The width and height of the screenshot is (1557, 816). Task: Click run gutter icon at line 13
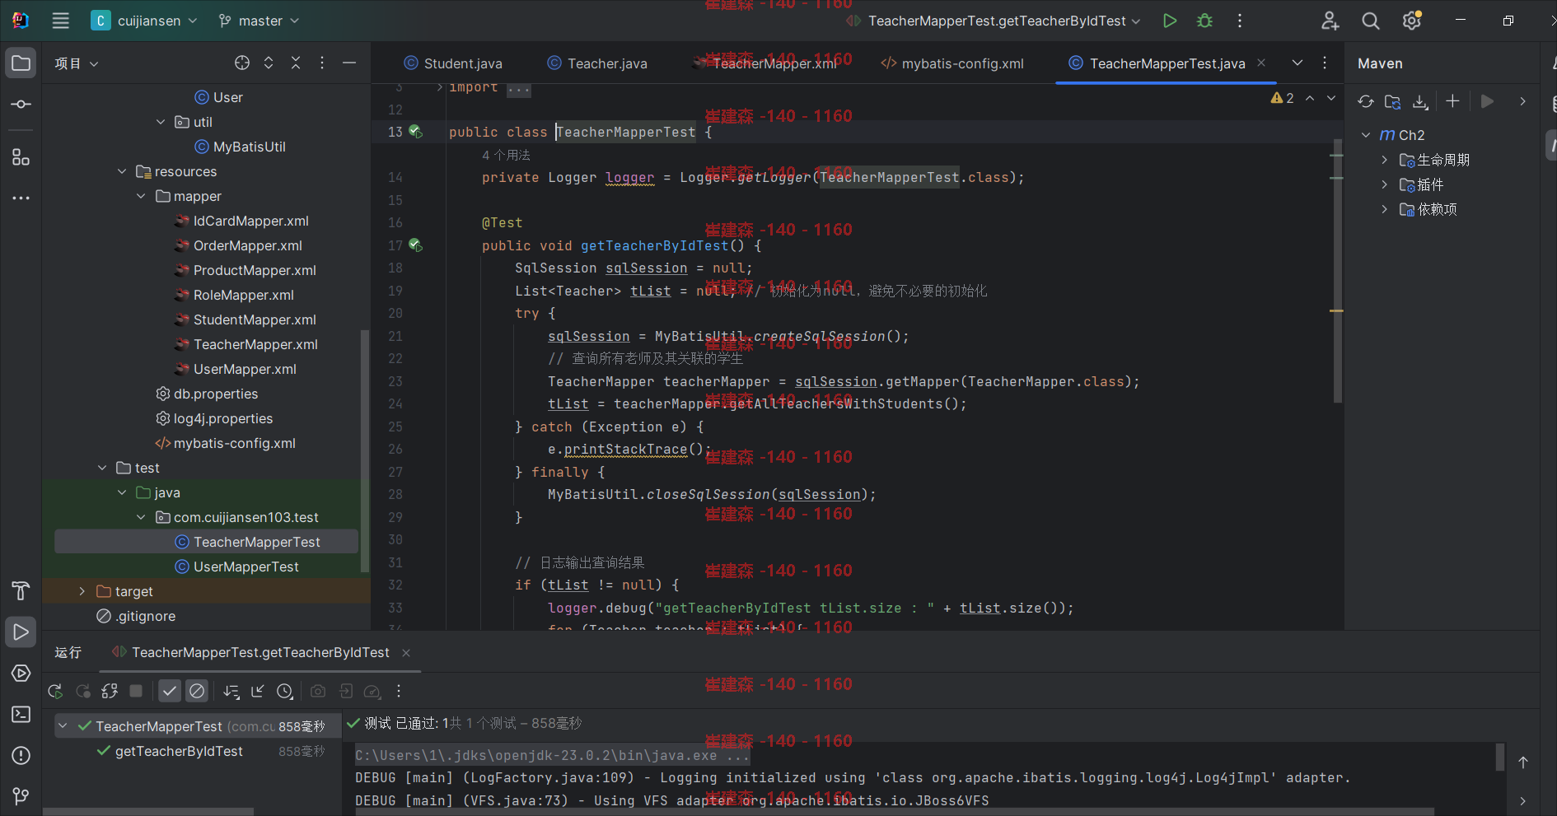(x=416, y=132)
